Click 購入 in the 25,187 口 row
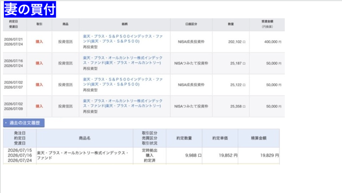The height and width of the screenshot is (193, 342). 39,63
